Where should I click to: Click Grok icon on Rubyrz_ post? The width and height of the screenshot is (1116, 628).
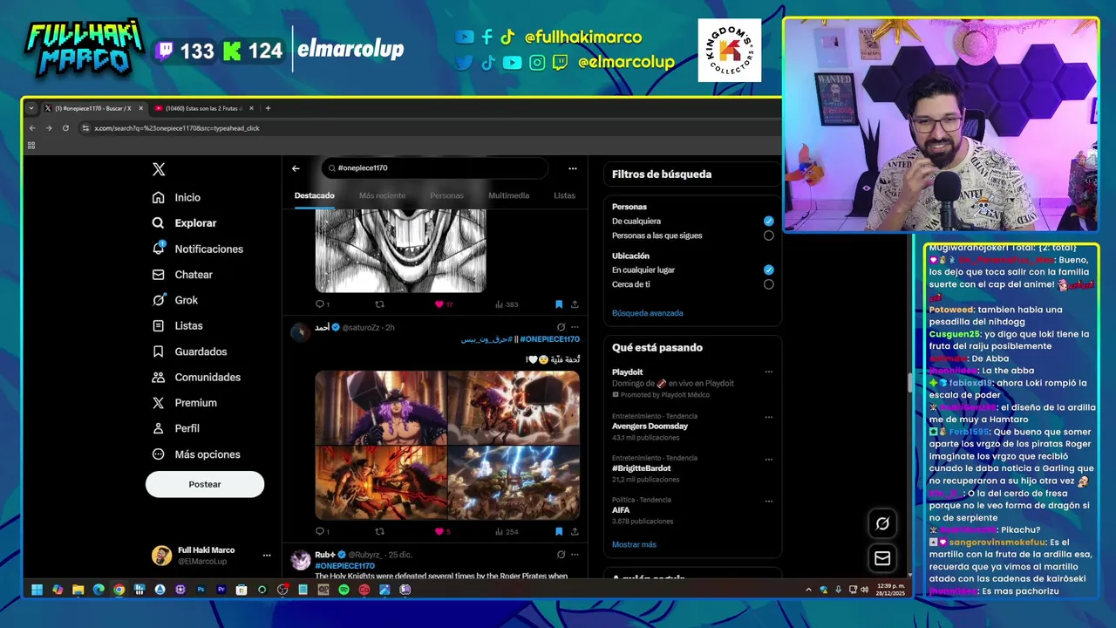561,555
